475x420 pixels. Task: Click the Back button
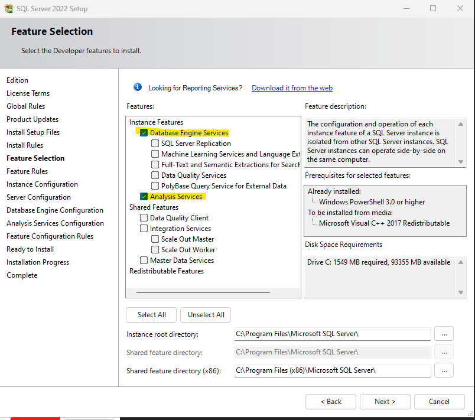coord(331,402)
